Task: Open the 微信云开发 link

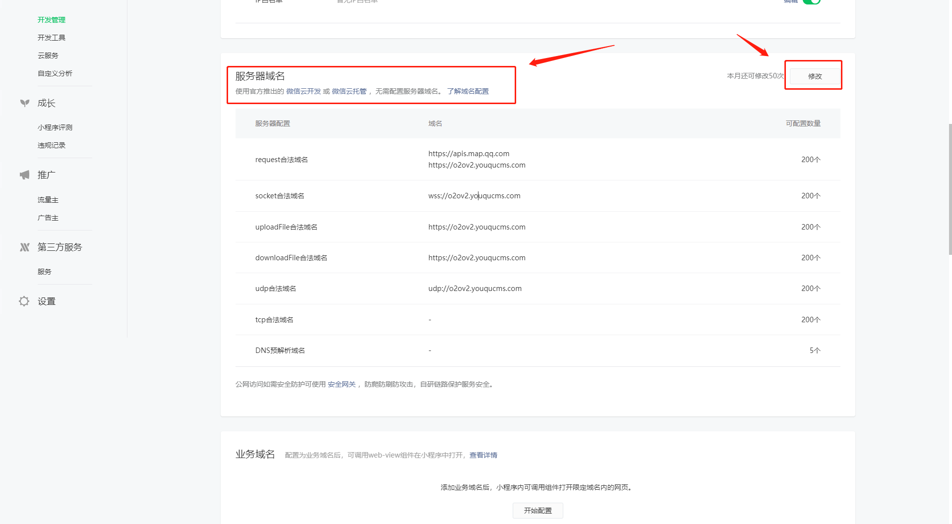Action: coord(303,91)
